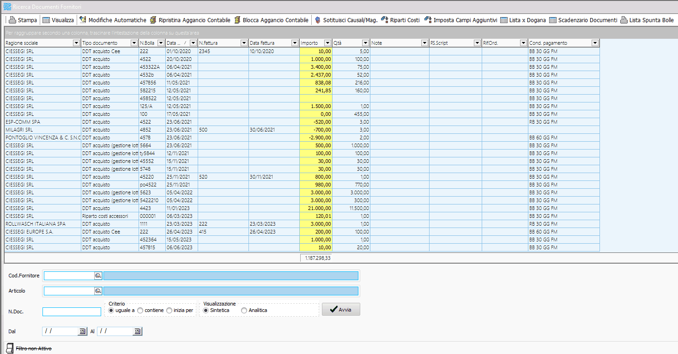Click the Dal date input field
This screenshot has width=678, height=354.
coord(61,331)
